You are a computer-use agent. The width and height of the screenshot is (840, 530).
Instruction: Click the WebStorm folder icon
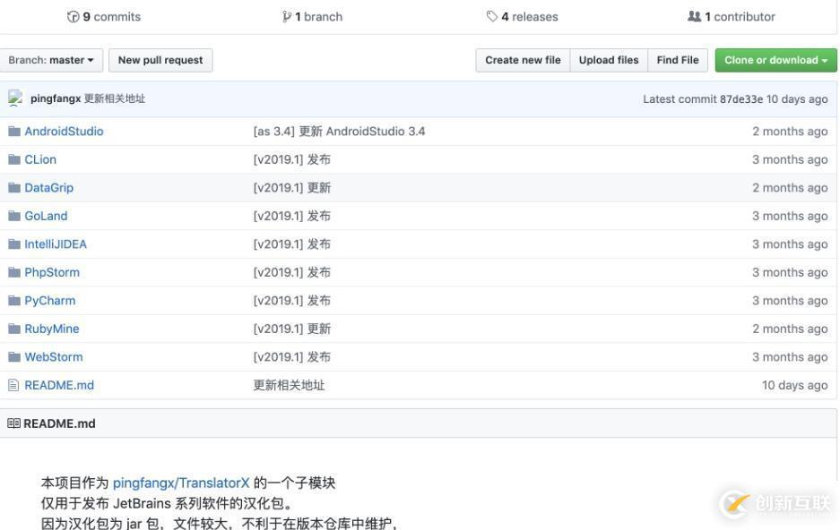click(x=14, y=356)
